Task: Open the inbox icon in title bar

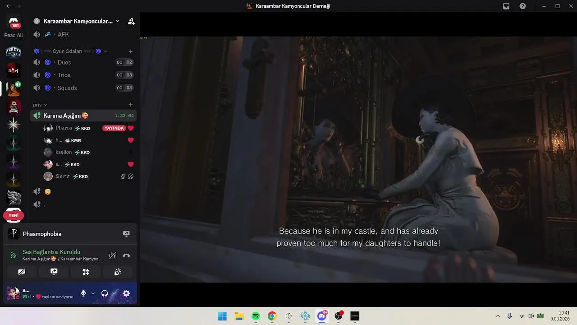Action: pyautogui.click(x=506, y=6)
